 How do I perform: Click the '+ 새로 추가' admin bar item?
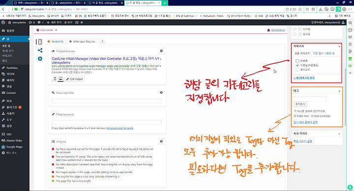[54, 23]
